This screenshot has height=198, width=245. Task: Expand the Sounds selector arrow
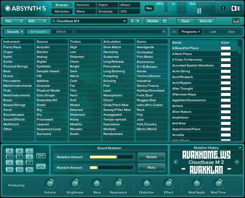pyautogui.click(x=22, y=32)
